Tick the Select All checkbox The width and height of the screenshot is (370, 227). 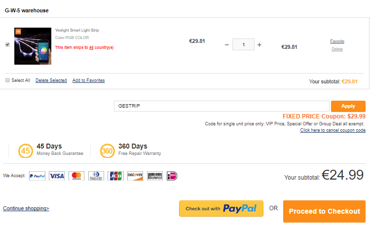[7, 80]
